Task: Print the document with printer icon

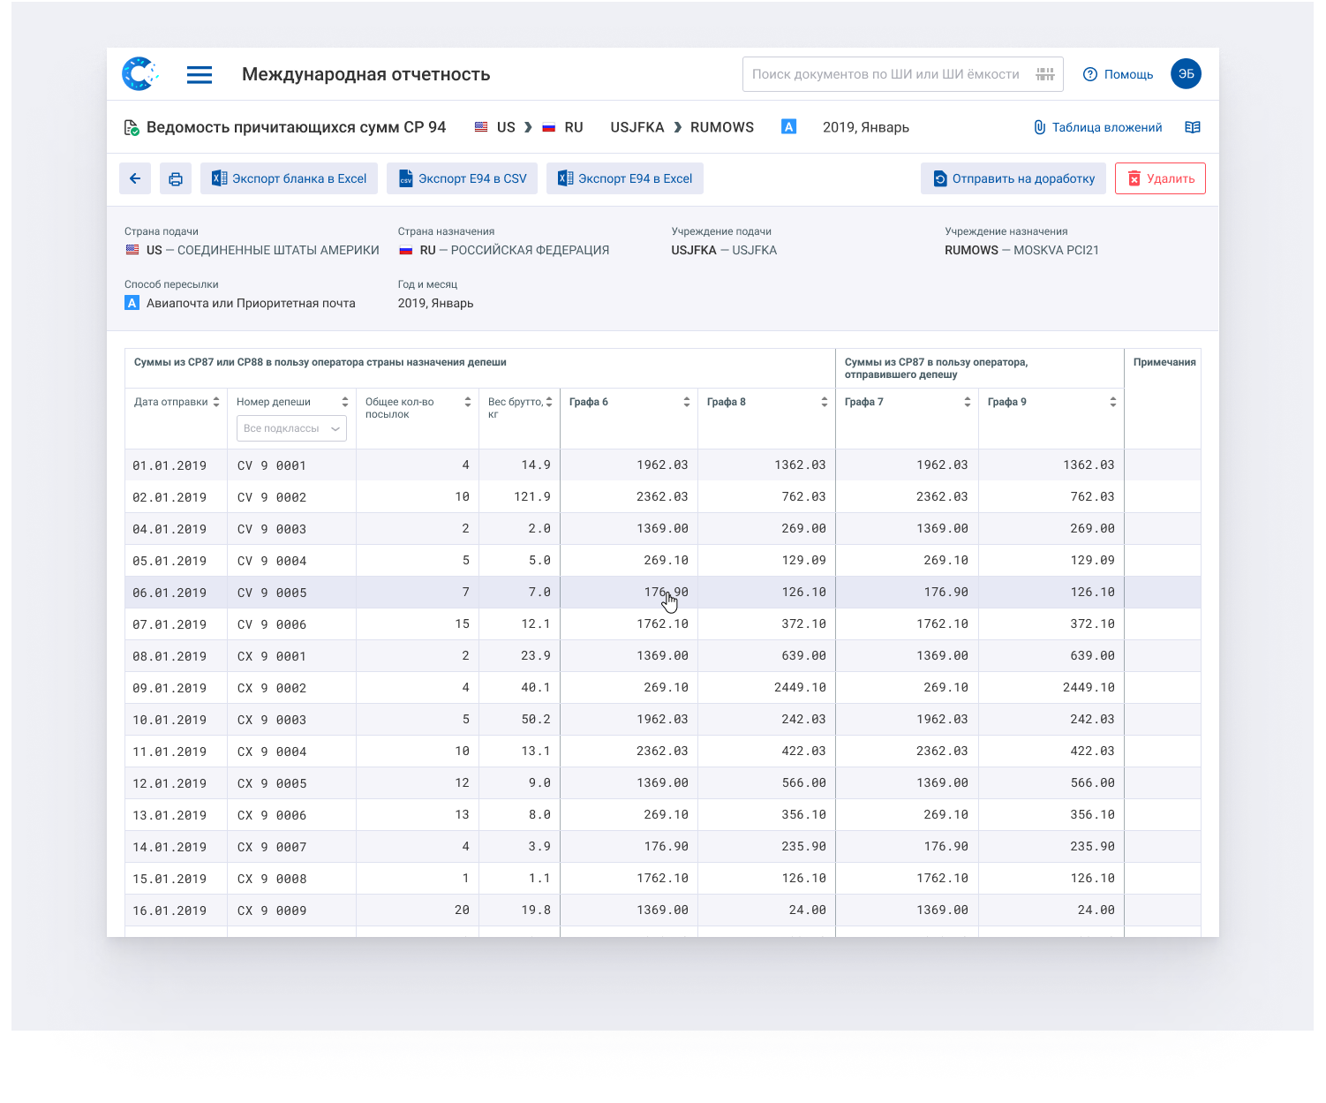Action: 176,178
